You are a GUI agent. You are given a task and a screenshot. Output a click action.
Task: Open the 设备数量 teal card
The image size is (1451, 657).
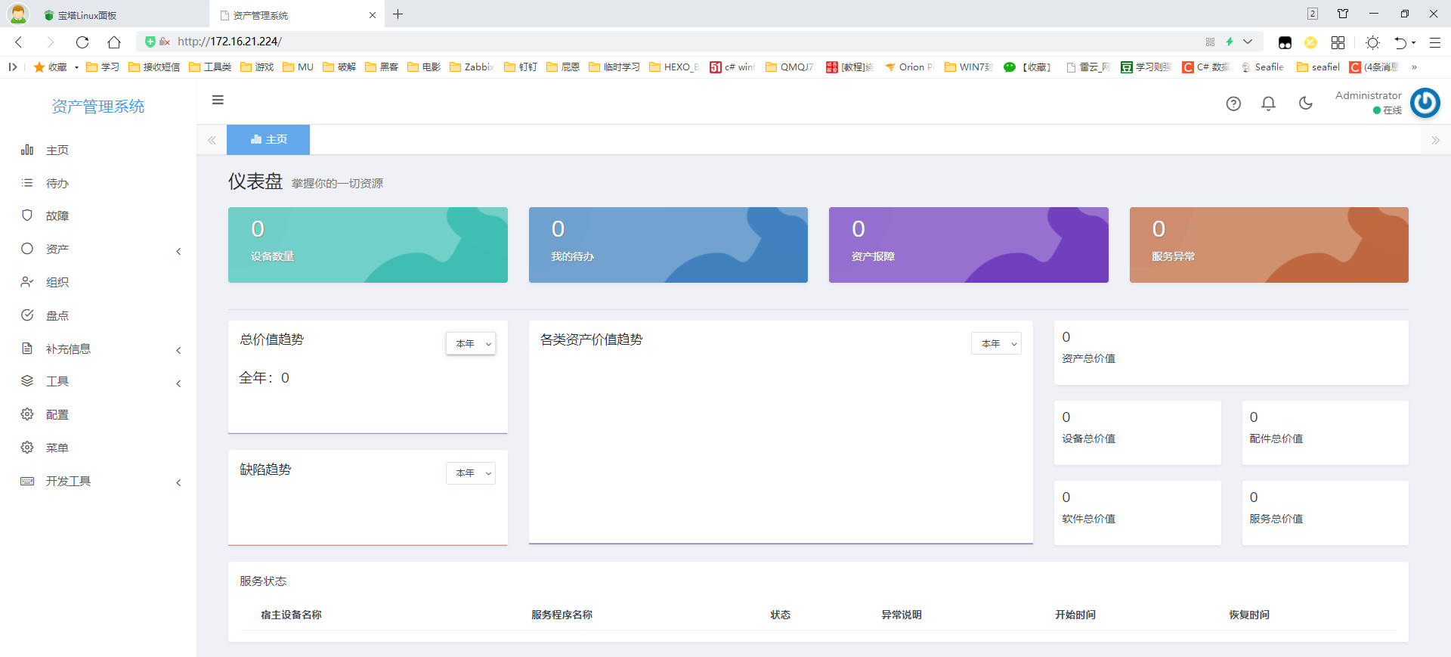pyautogui.click(x=368, y=245)
